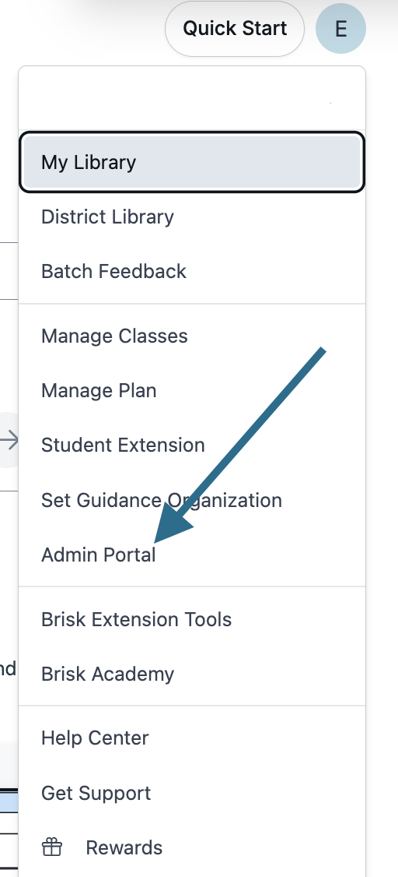Select My Library from the menu
This screenshot has width=398, height=877.
192,162
